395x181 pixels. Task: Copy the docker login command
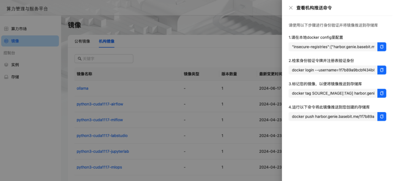coord(382,70)
